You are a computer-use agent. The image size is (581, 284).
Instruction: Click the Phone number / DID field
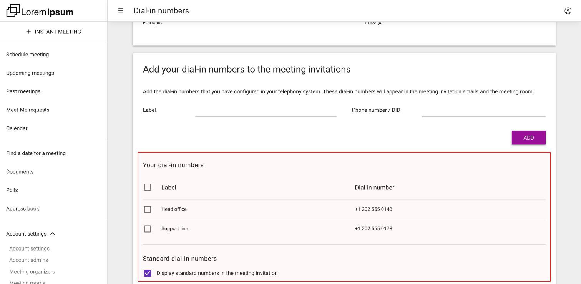(483, 110)
